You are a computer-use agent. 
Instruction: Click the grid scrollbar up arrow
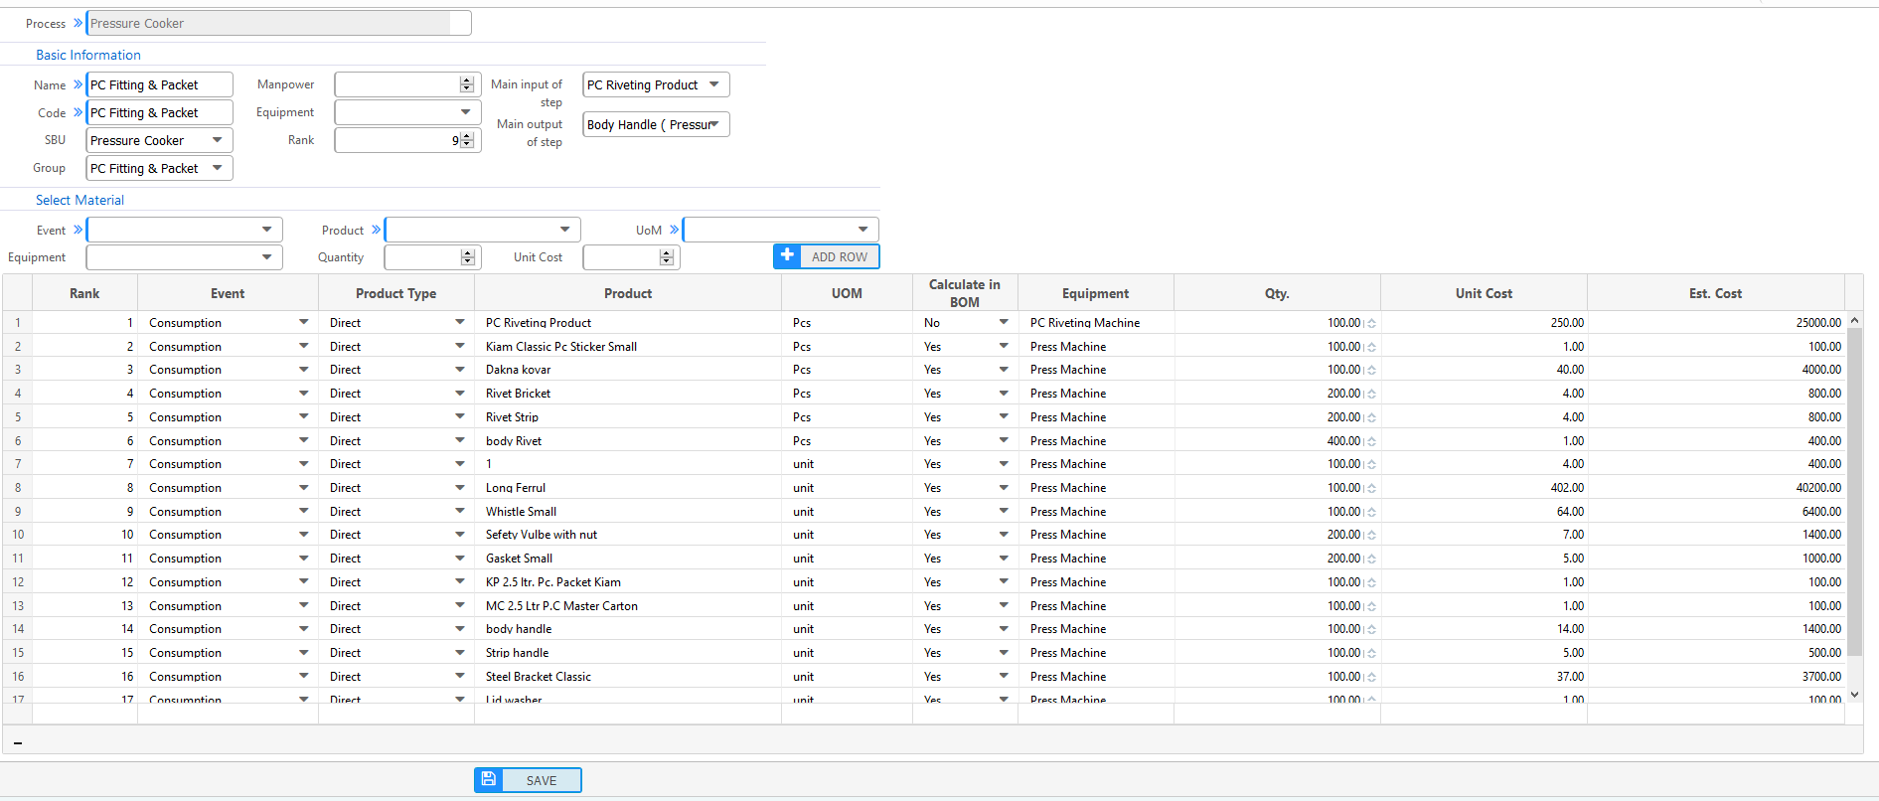[x=1854, y=320]
